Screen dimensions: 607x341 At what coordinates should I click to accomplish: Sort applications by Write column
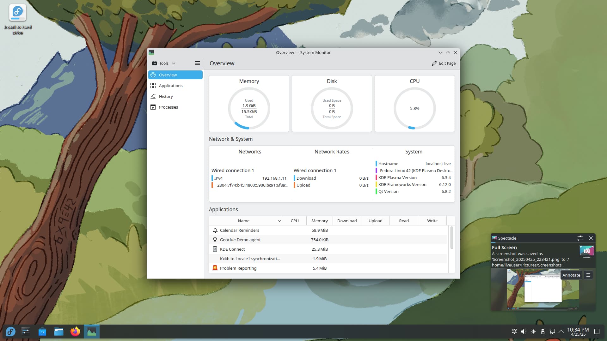[x=432, y=221]
